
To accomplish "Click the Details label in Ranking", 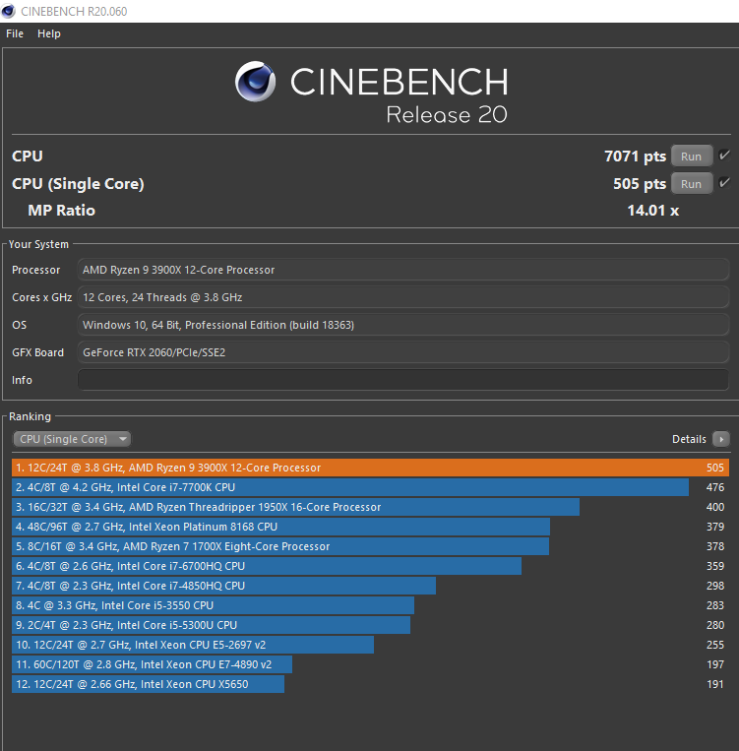I will pyautogui.click(x=689, y=439).
